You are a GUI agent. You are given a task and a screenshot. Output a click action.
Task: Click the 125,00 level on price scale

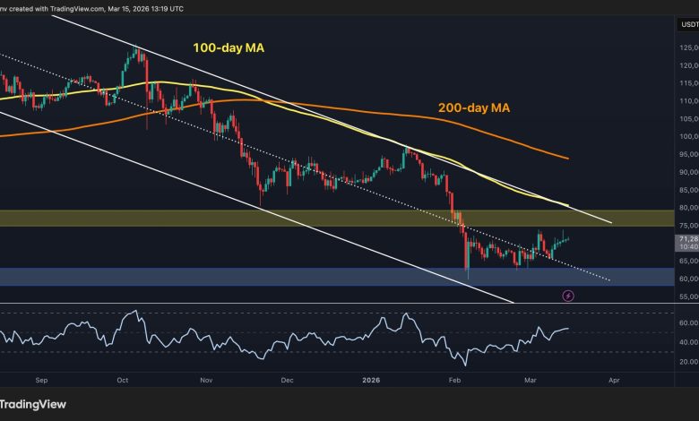pos(686,48)
